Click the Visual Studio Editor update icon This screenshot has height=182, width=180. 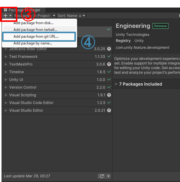(x=109, y=110)
